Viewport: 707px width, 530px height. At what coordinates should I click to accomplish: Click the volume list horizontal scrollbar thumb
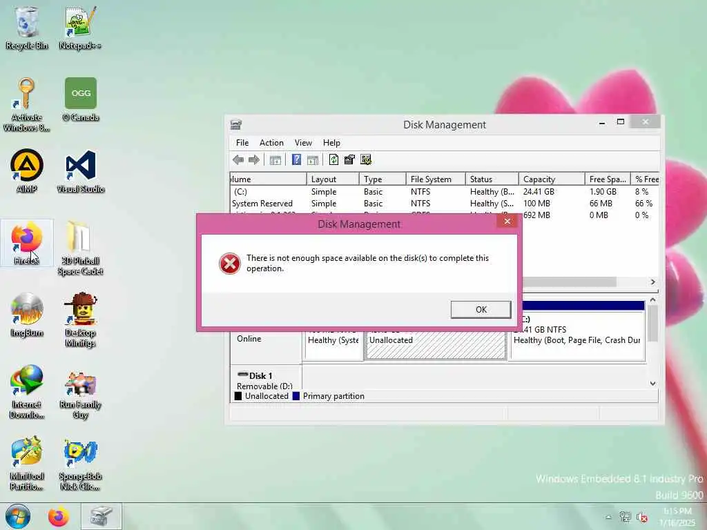[570, 282]
